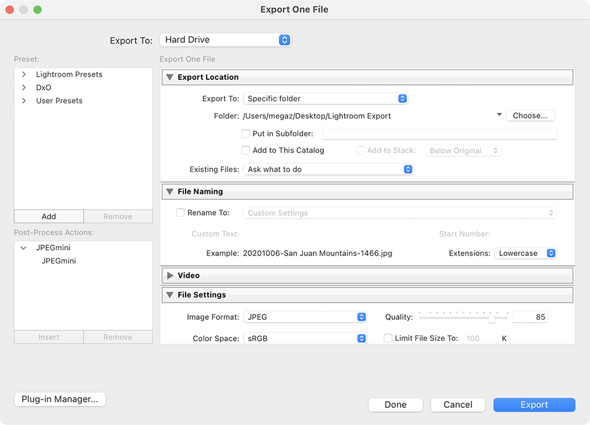The height and width of the screenshot is (425, 590).
Task: Expand the Lightroom Presets chevron
Action: coord(24,74)
